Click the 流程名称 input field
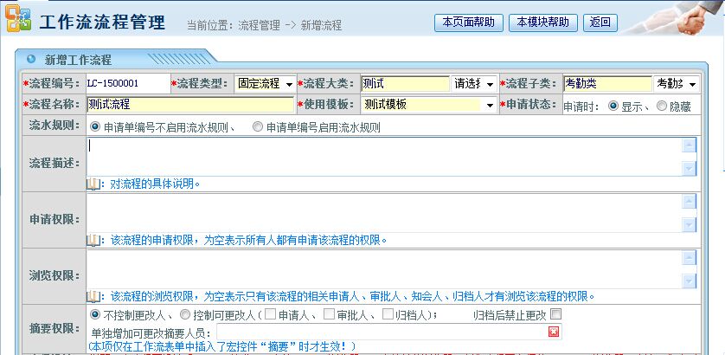Image resolution: width=725 pixels, height=355 pixels. coord(190,105)
